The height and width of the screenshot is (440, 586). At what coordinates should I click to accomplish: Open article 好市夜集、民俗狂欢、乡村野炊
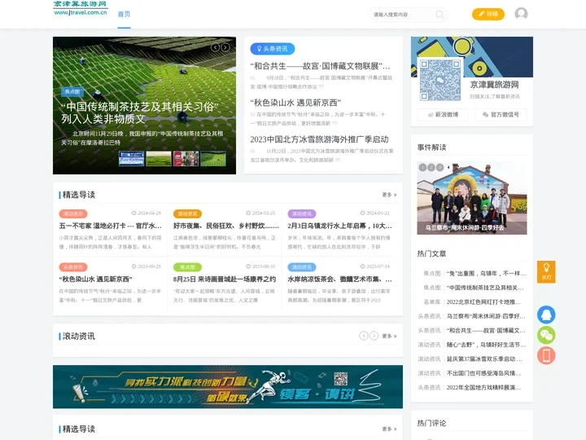225,226
